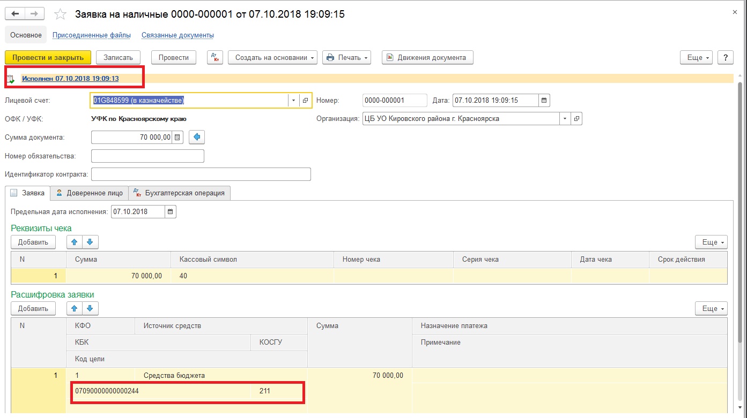747x418 pixels.
Task: Open Организация record with open button
Action: (x=576, y=119)
